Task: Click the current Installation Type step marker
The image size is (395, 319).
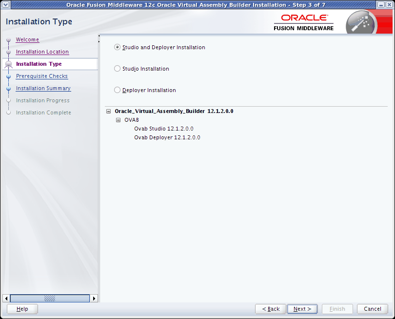Action: click(x=9, y=64)
